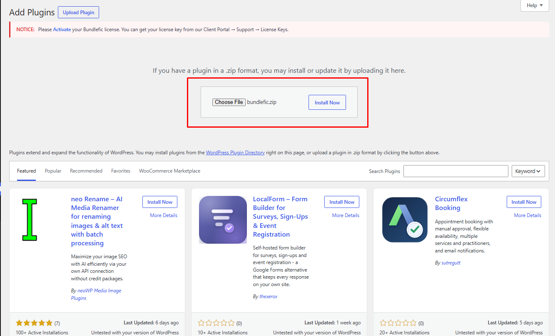The height and width of the screenshot is (336, 555).
Task: Click the bundlefic.zip file name text
Action: [262, 102]
